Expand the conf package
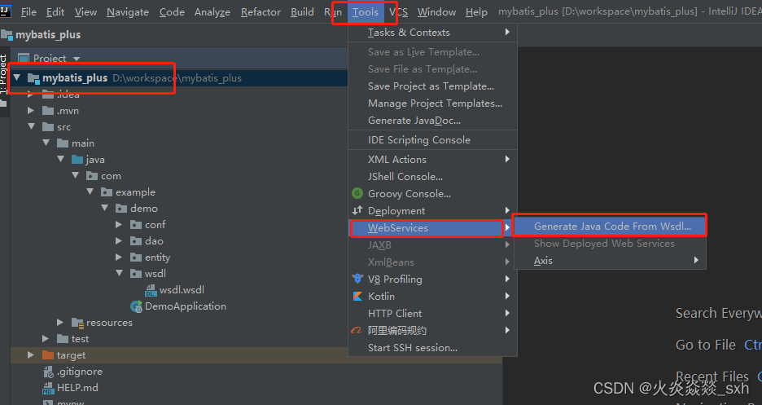Viewport: 762px width, 405px height. [119, 225]
